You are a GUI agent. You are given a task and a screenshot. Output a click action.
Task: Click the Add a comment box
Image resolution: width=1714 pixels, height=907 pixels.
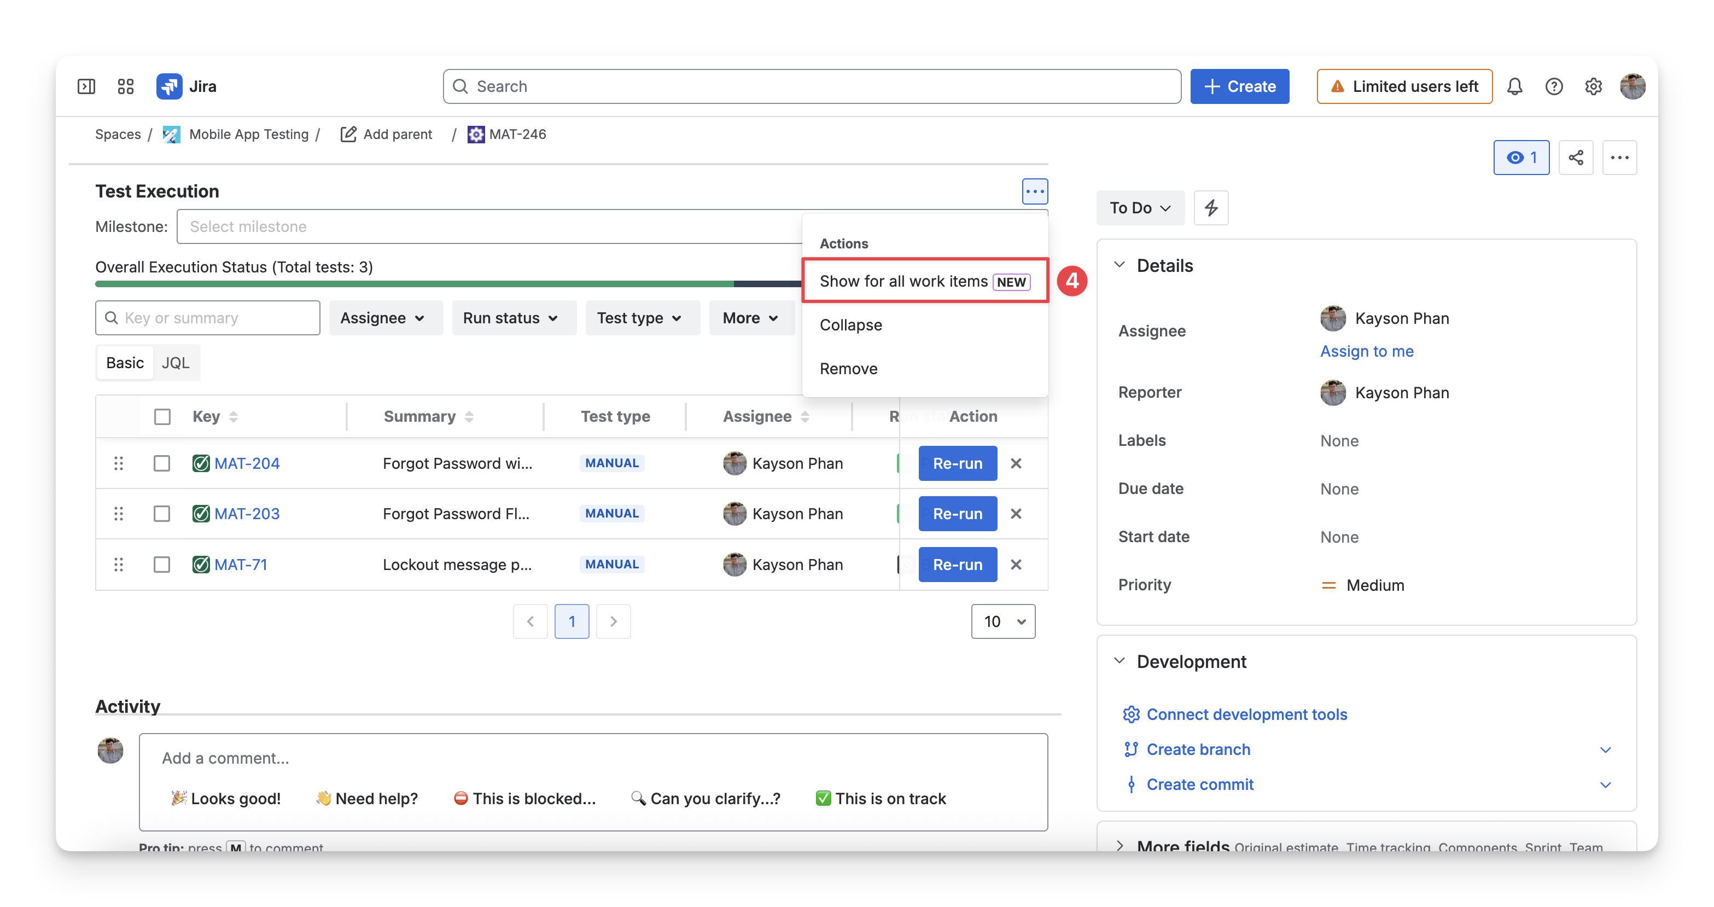click(593, 759)
